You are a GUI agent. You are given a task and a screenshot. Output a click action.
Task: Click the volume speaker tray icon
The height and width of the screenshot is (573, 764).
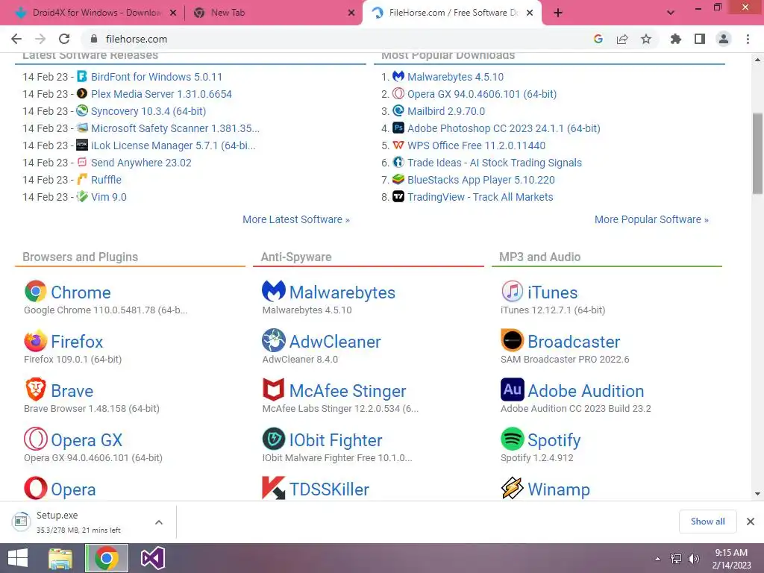(693, 558)
